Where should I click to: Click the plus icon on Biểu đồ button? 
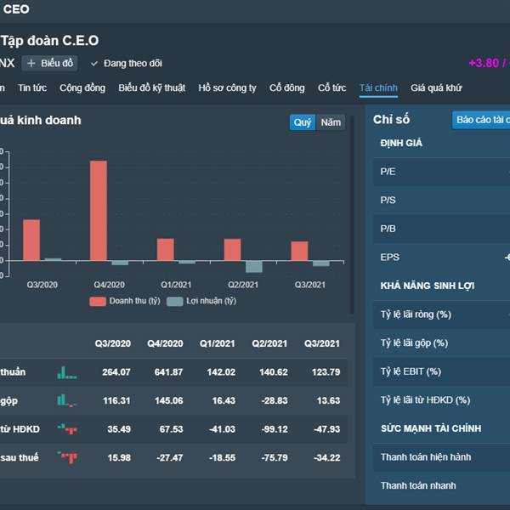tap(31, 63)
